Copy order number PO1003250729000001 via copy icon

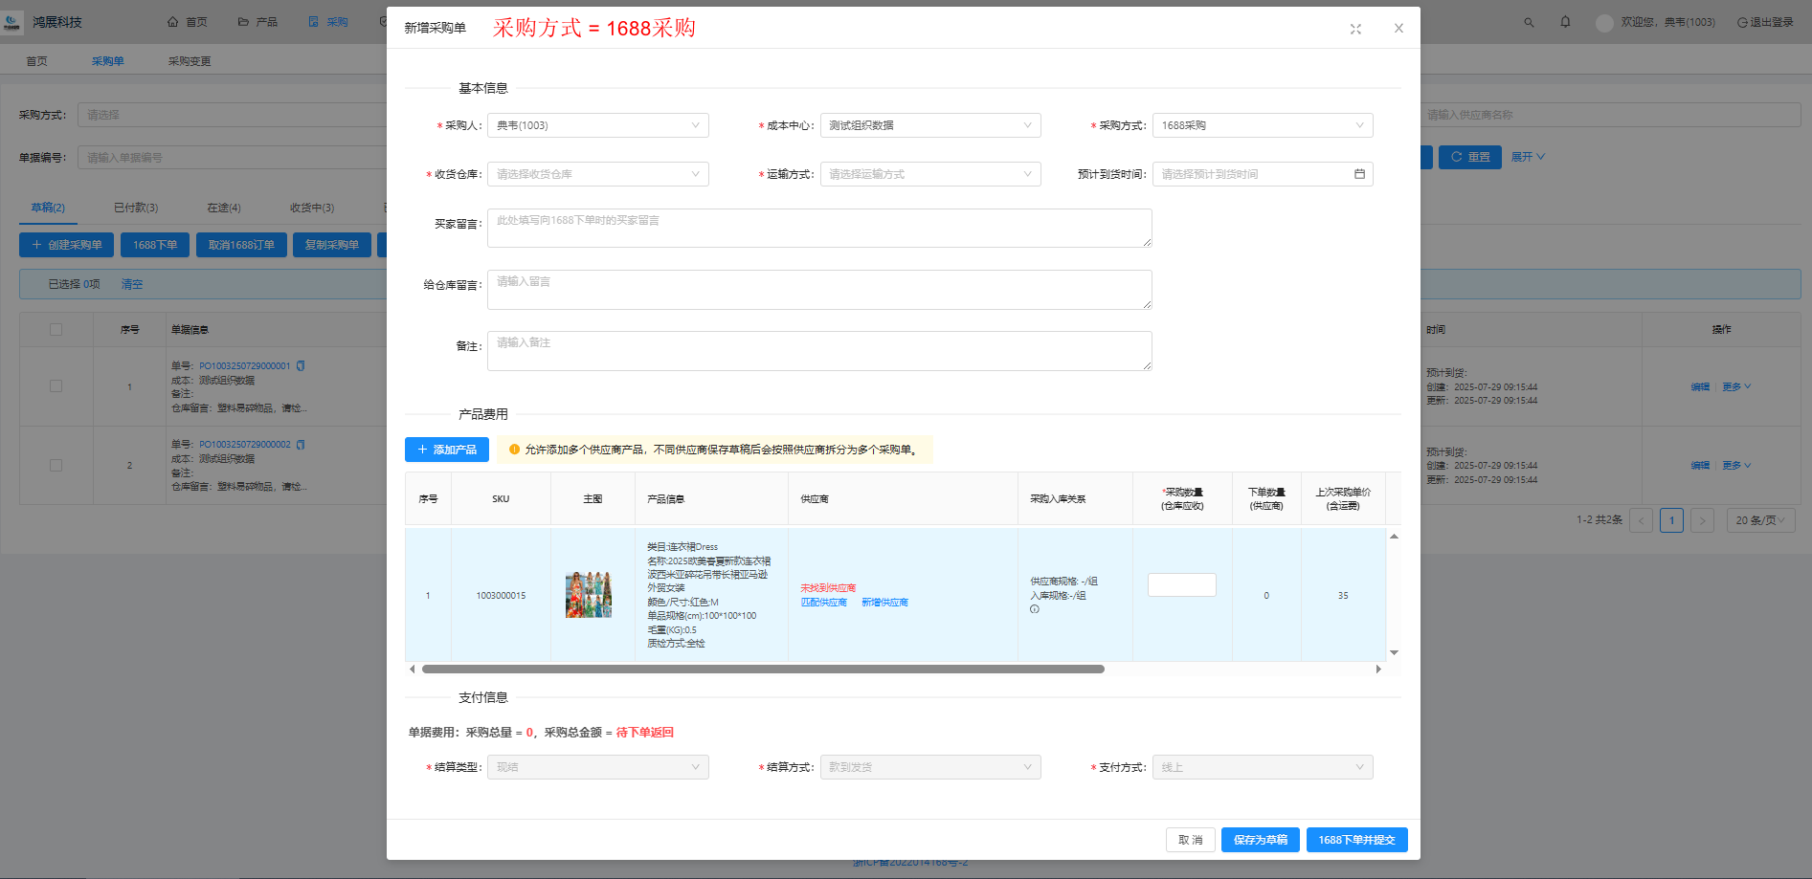click(x=301, y=366)
